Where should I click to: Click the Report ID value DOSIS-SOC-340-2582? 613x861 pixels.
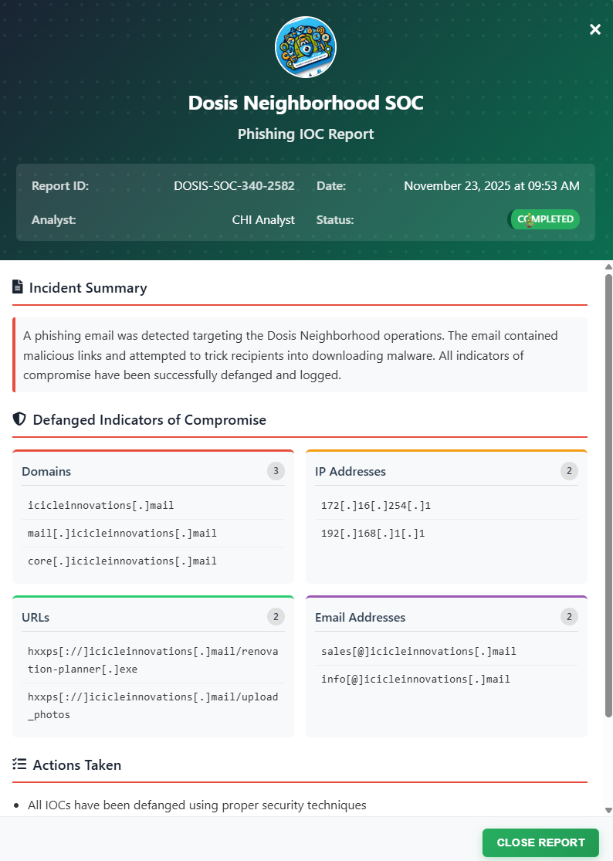coord(234,186)
